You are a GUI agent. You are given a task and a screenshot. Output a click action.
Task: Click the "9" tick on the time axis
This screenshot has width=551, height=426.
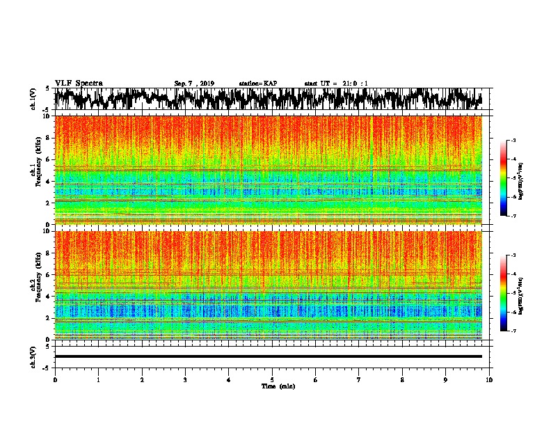[445, 380]
